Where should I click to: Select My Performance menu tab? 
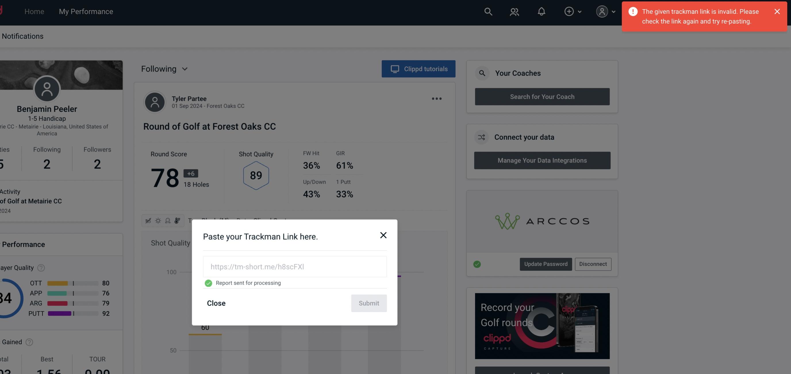pyautogui.click(x=86, y=11)
